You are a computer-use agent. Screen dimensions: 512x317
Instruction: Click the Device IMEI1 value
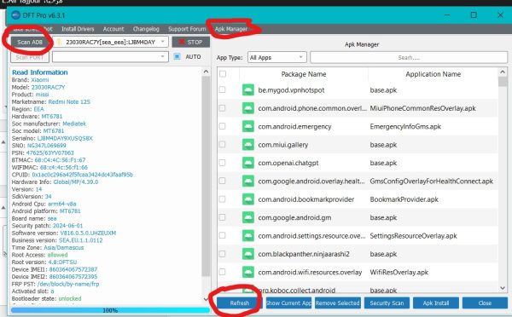73,269
